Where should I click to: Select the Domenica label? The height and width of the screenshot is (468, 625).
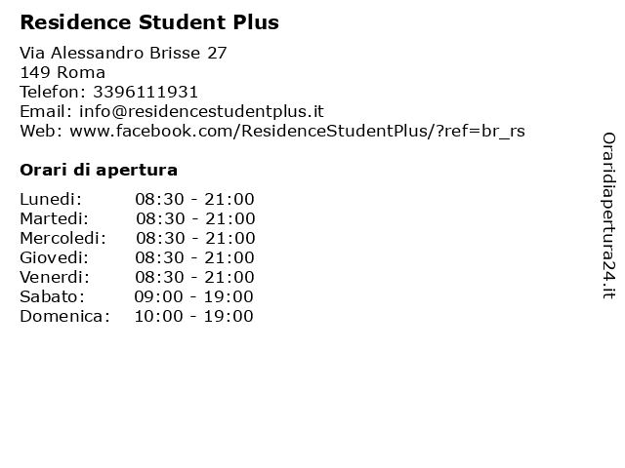pyautogui.click(x=64, y=316)
